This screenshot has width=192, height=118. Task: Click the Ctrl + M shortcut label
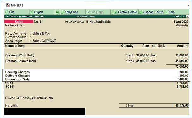tap(179, 16)
